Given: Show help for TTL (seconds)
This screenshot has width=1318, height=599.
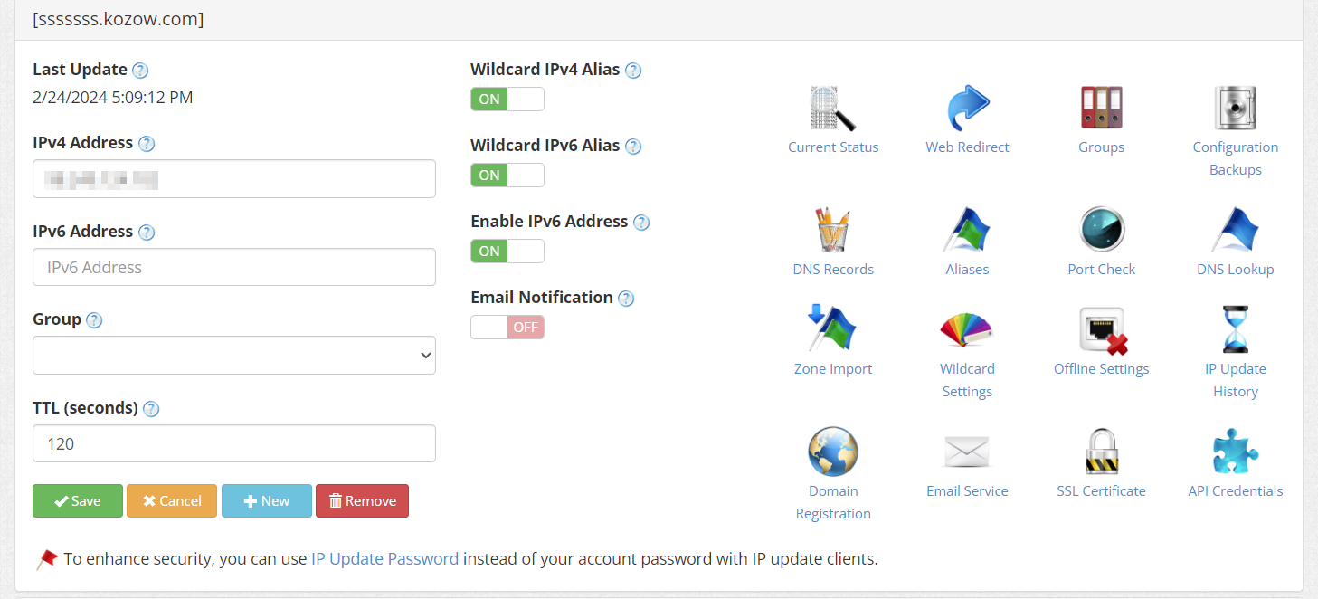Looking at the screenshot, I should click(151, 409).
